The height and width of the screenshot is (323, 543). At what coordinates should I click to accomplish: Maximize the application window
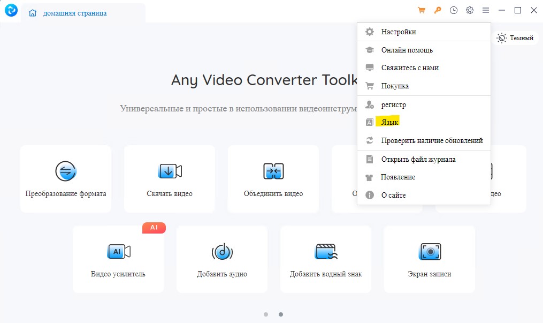click(x=518, y=10)
